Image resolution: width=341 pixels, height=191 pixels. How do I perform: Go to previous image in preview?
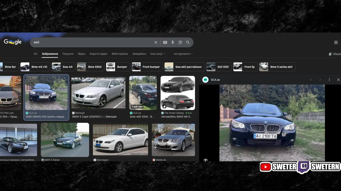(x=311, y=80)
